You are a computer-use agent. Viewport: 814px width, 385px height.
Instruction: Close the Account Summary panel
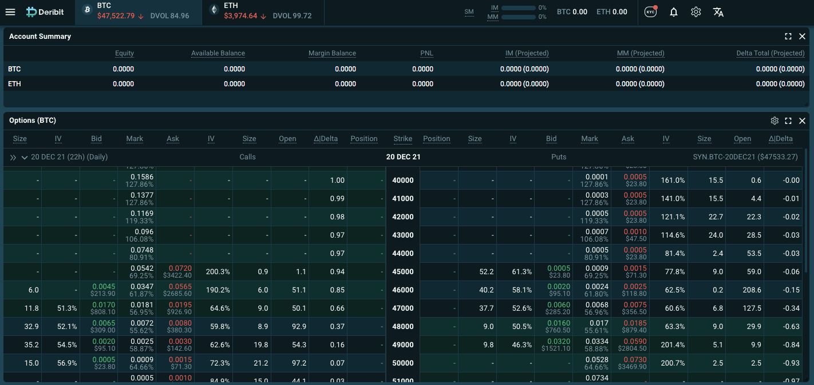(x=802, y=37)
